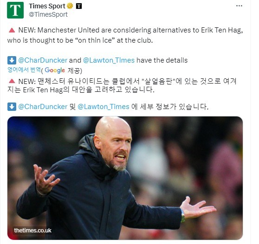The height and width of the screenshot is (244, 259).
Task: Open the Times Sport display name
Action: (47, 6)
